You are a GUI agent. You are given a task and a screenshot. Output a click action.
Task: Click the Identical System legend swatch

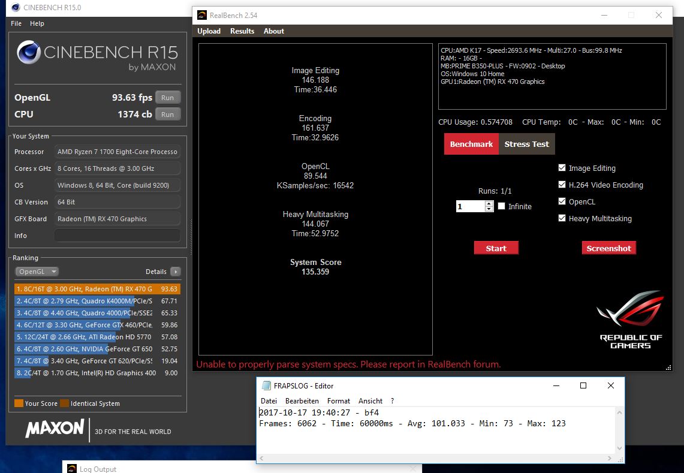[65, 403]
